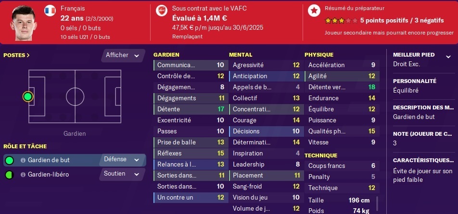Click the French flag icon
The image size is (458, 214).
coord(50,11)
